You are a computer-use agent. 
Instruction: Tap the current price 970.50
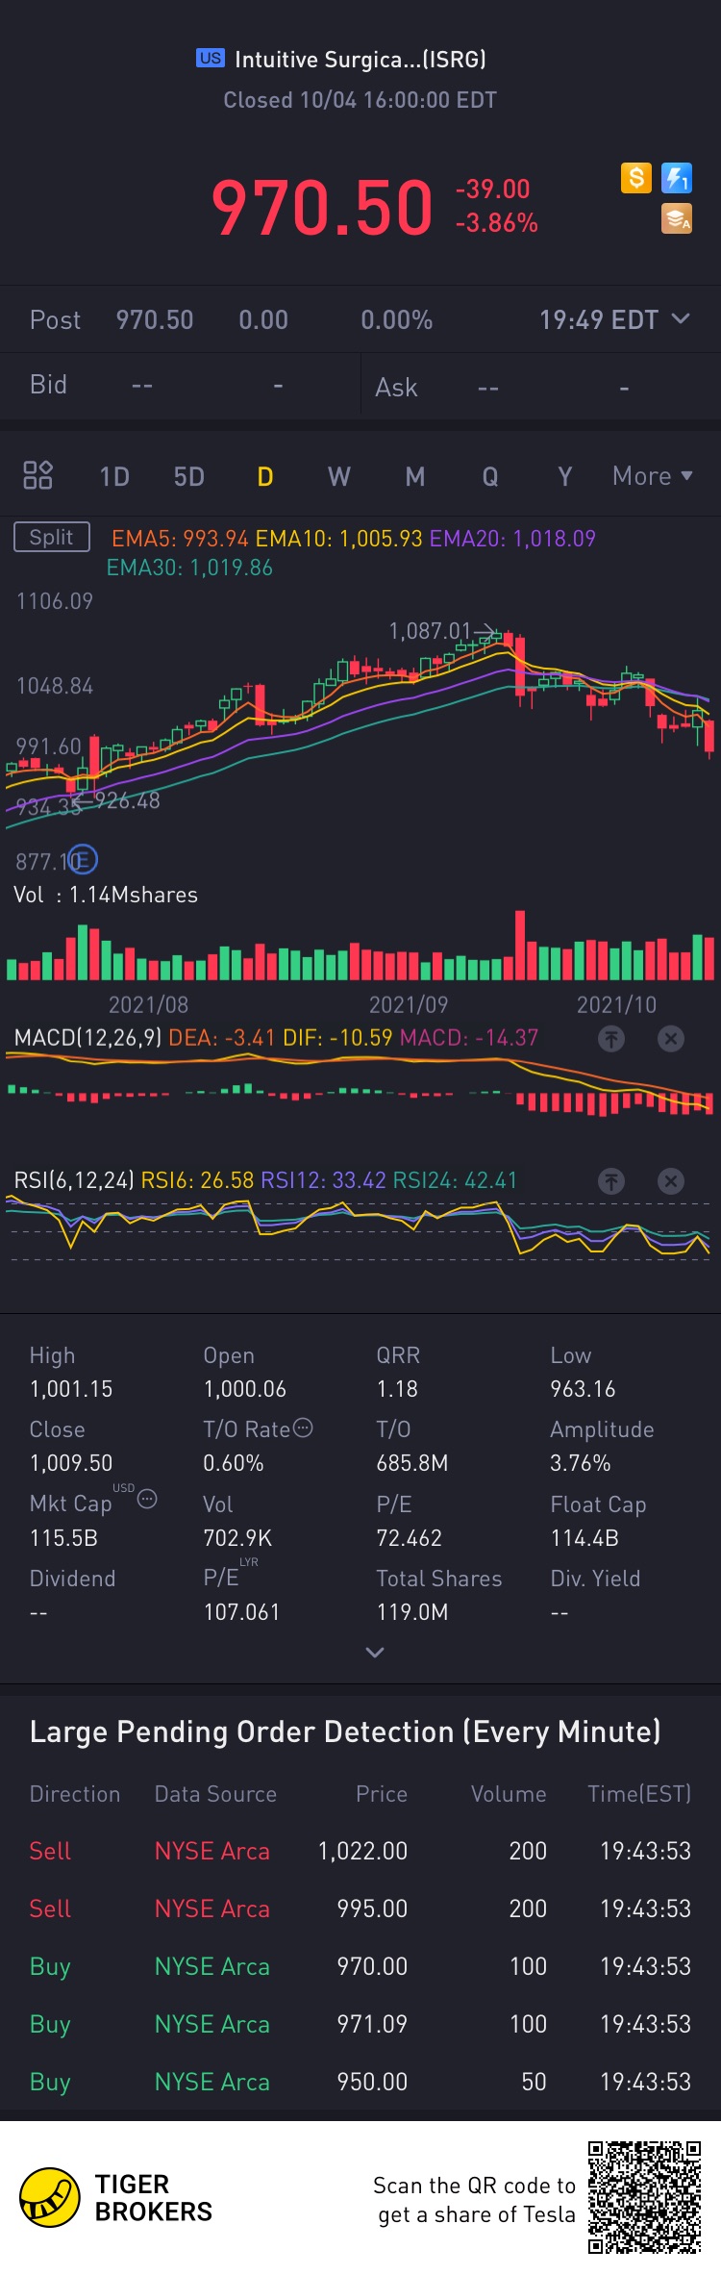point(322,207)
